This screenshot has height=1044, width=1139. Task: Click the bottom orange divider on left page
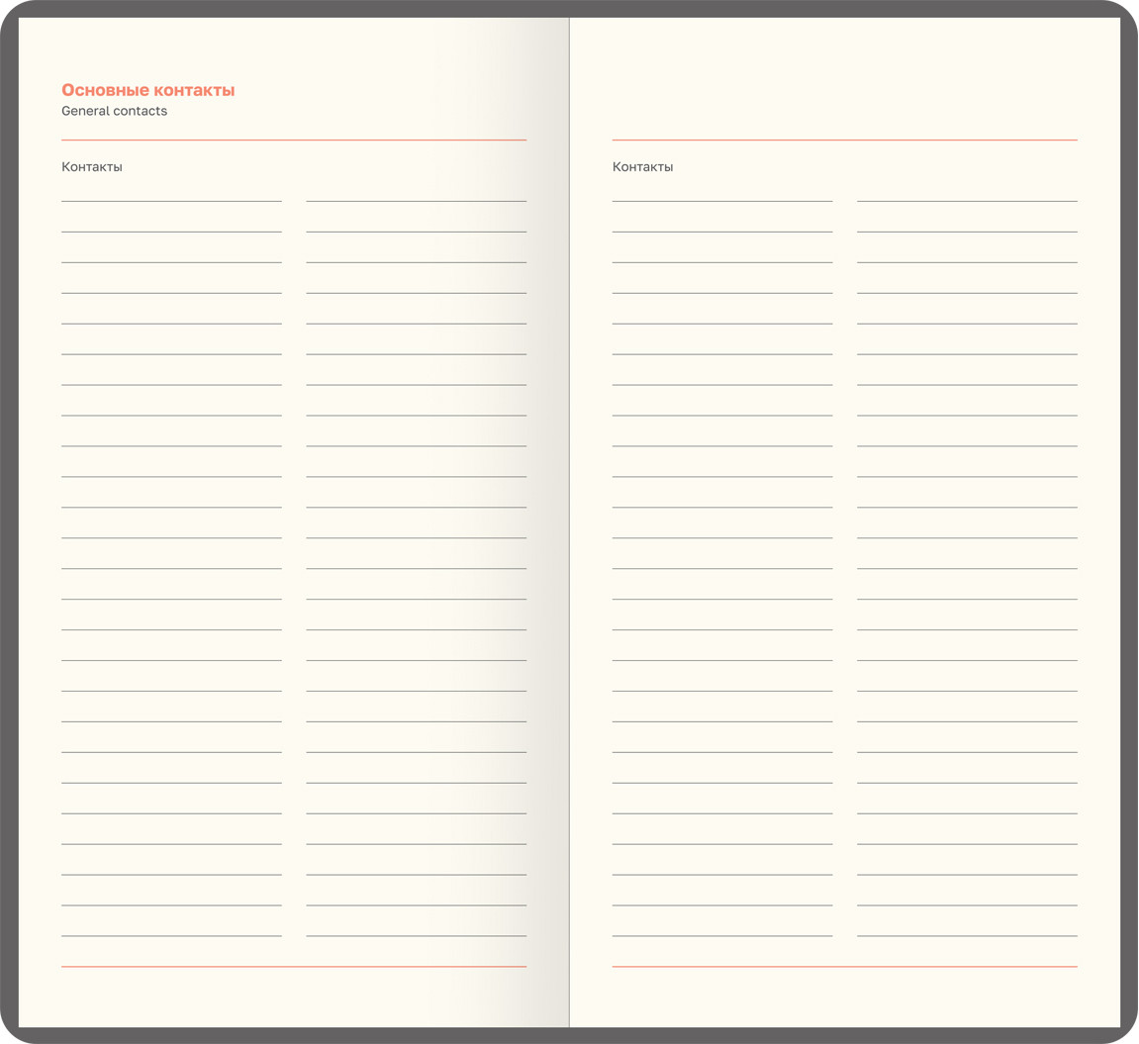[294, 967]
